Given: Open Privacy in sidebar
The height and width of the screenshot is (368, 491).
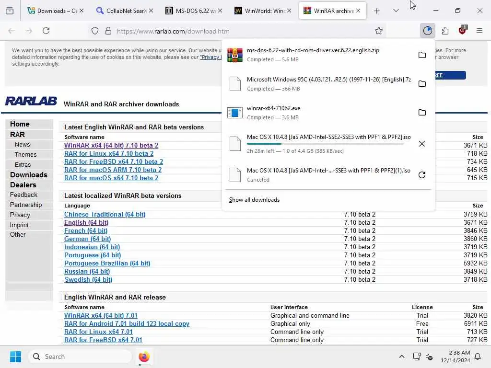Looking at the screenshot, I should [20, 215].
